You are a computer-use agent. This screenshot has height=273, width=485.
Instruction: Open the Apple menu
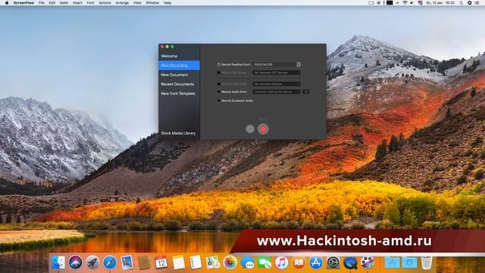pyautogui.click(x=7, y=3)
